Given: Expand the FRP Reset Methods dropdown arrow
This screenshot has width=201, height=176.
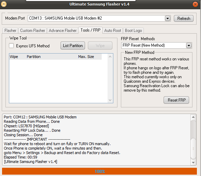Looking at the screenshot, I should point(189,46).
